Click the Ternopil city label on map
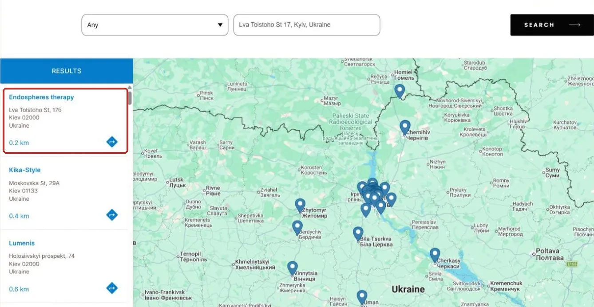Viewport: 594px width, 307px height. tap(193, 257)
